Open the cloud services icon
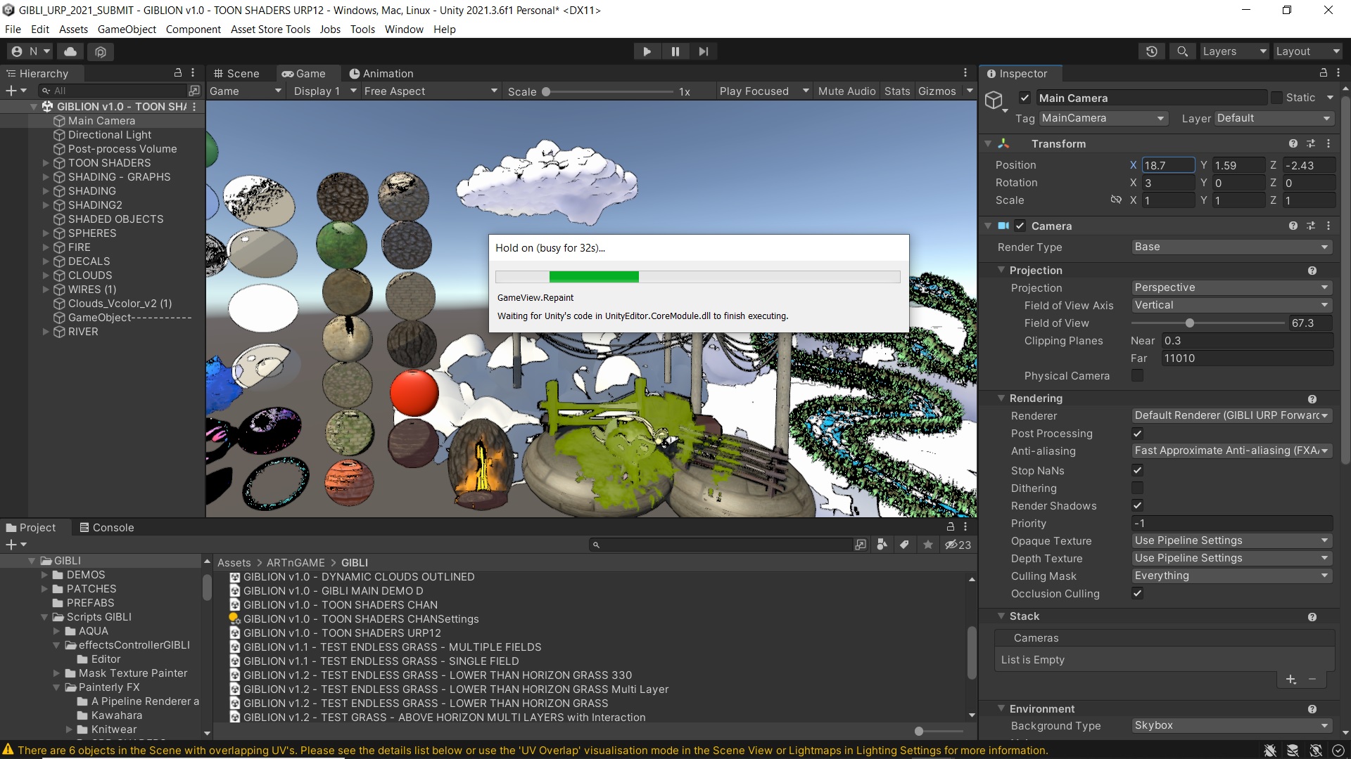Screen dimensions: 1351x759 pos(70,51)
